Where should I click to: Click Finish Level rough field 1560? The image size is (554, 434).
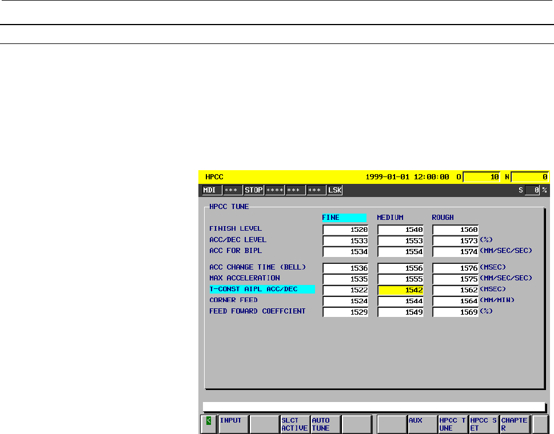click(x=456, y=230)
